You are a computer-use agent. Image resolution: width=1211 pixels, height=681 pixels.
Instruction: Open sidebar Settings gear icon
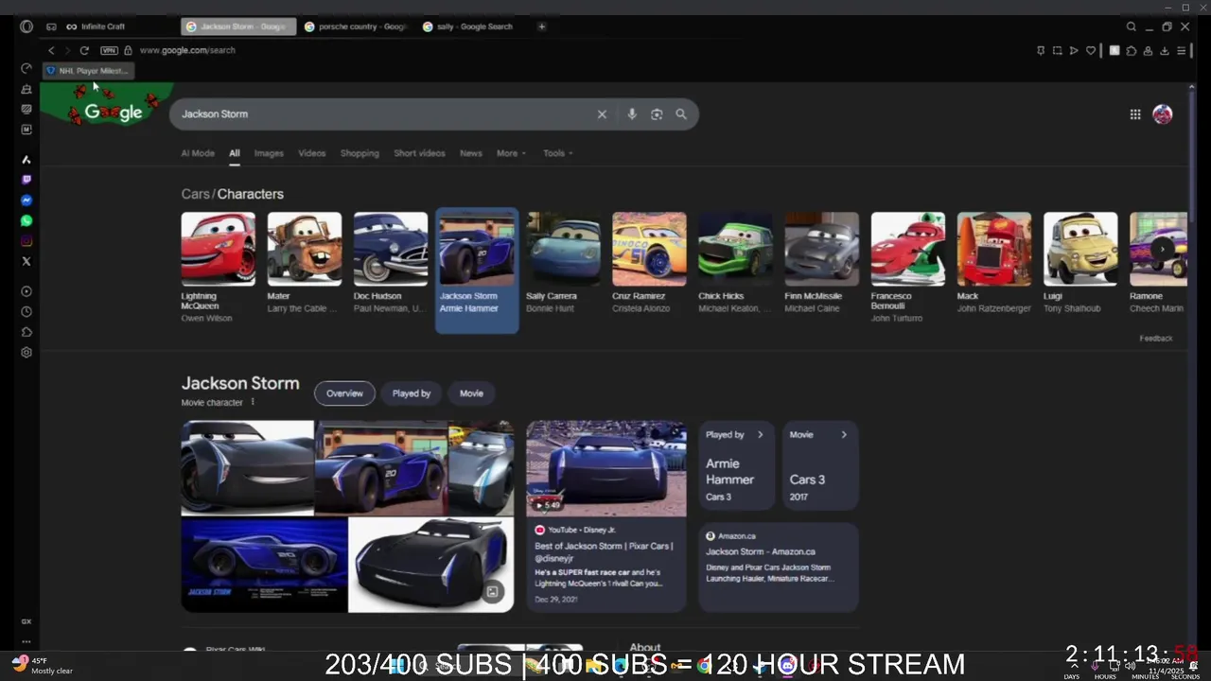point(26,352)
